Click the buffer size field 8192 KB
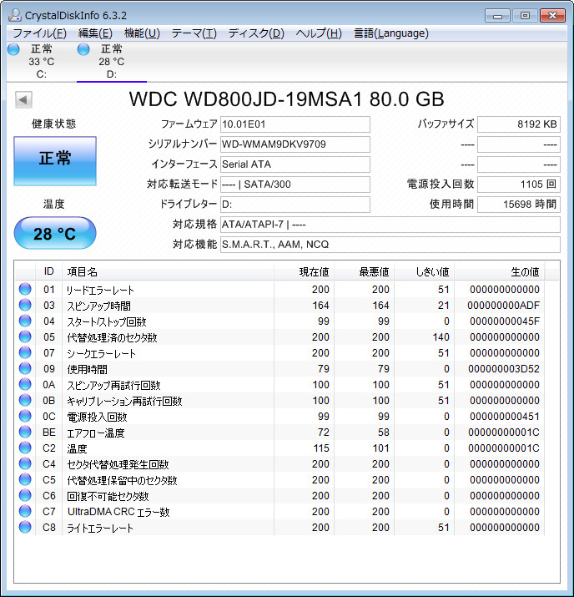The image size is (574, 597). tap(519, 124)
